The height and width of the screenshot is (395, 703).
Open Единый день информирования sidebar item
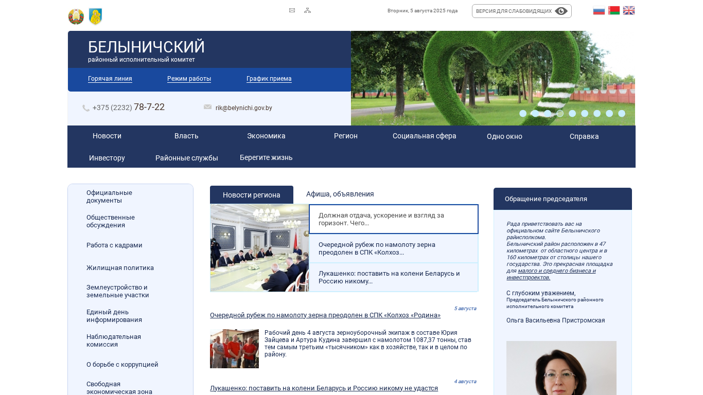pyautogui.click(x=114, y=316)
